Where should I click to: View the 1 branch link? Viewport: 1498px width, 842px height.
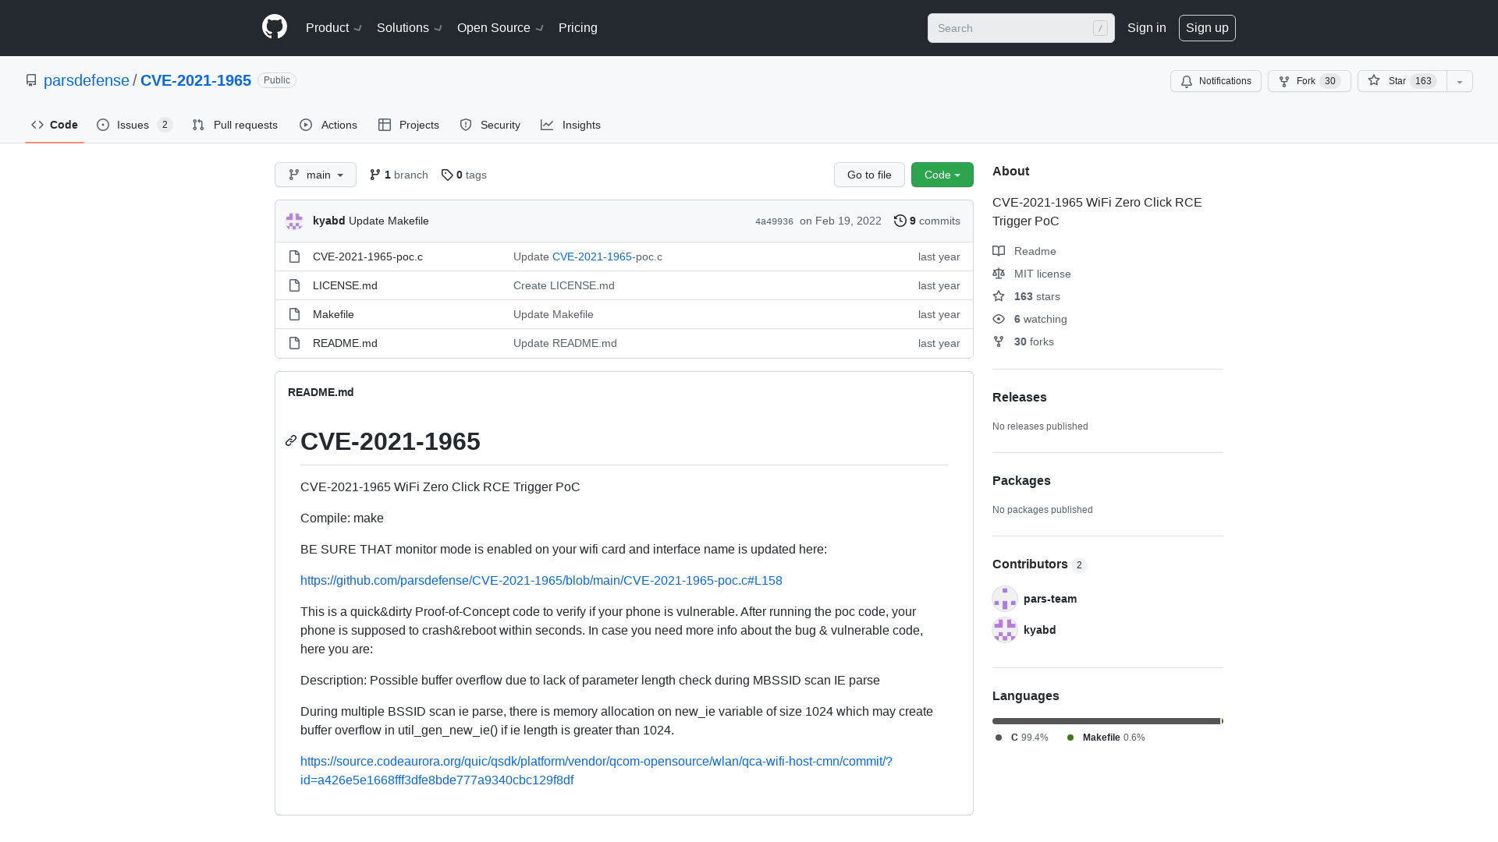(x=399, y=175)
